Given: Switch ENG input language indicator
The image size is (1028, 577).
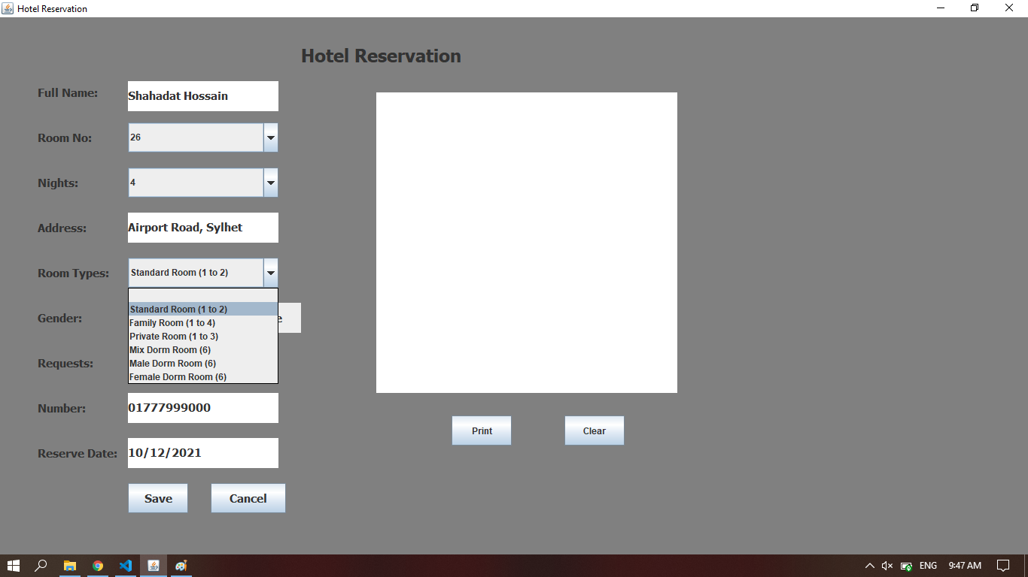Looking at the screenshot, I should coord(928,566).
